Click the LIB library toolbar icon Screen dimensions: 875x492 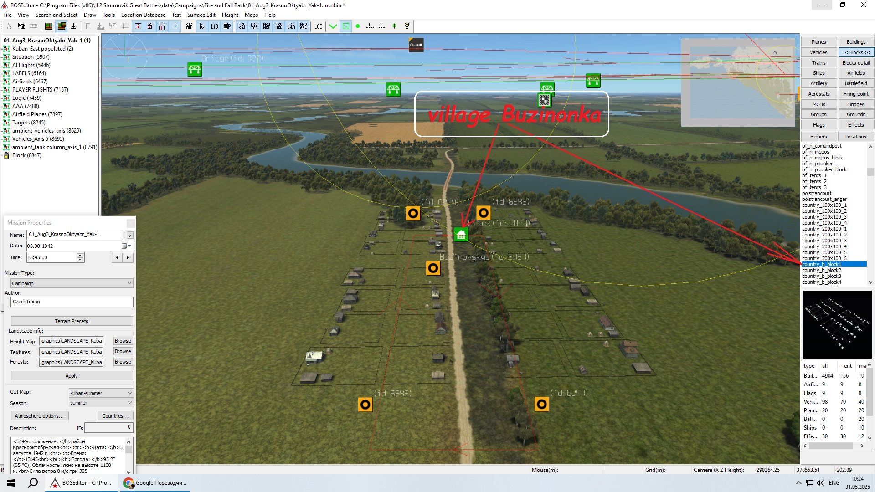[x=214, y=26]
